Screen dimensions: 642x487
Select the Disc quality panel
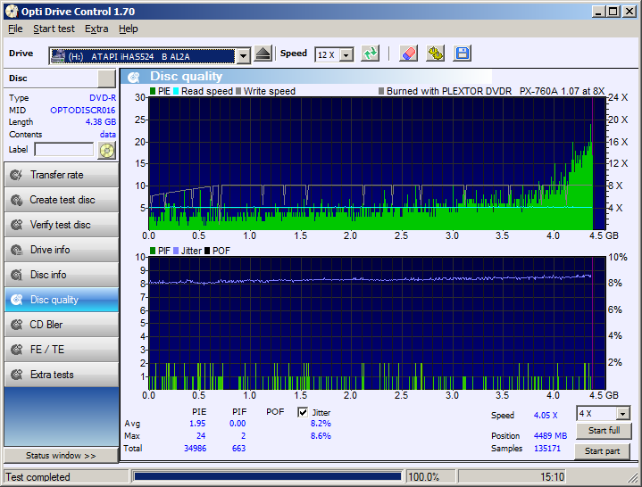(62, 300)
